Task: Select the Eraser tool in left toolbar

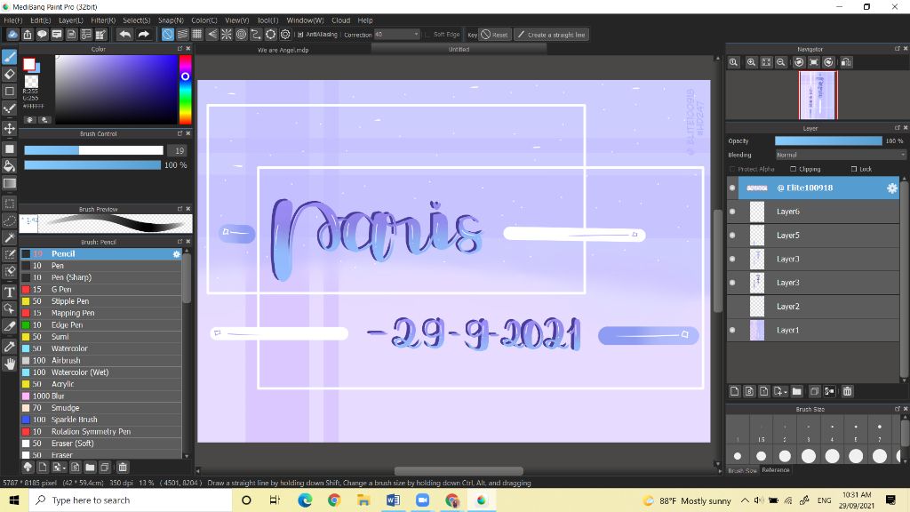Action: click(x=9, y=75)
